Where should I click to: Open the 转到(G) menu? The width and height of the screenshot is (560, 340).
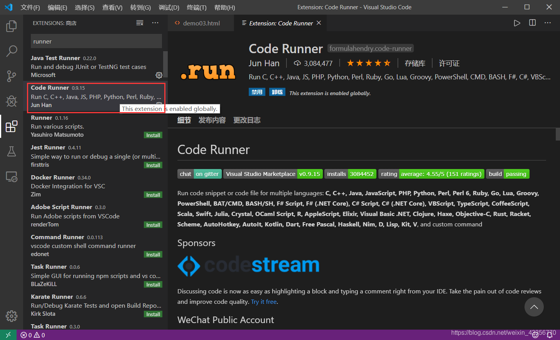(x=140, y=7)
